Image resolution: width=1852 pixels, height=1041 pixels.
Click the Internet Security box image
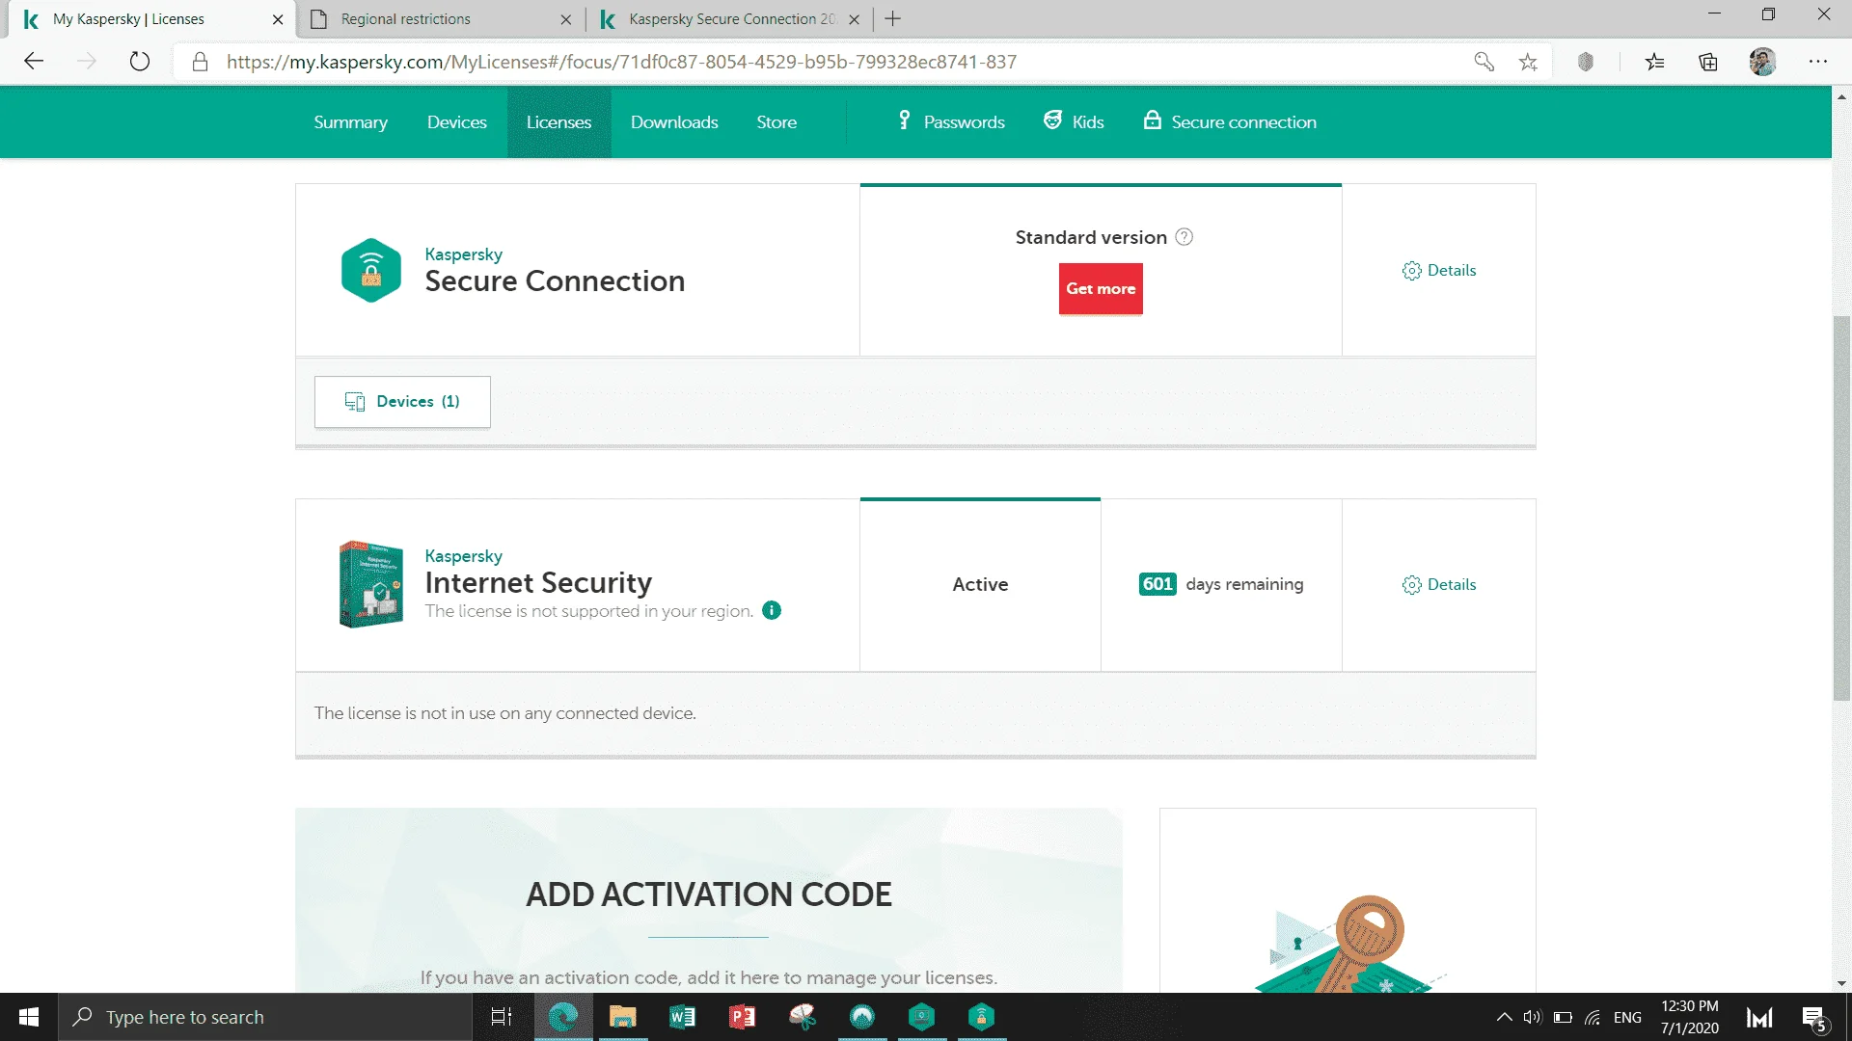(371, 584)
